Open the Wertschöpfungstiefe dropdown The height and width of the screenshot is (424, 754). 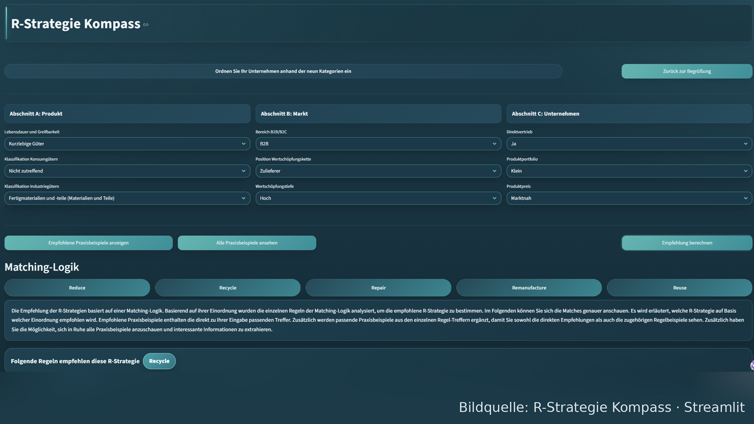tap(378, 198)
